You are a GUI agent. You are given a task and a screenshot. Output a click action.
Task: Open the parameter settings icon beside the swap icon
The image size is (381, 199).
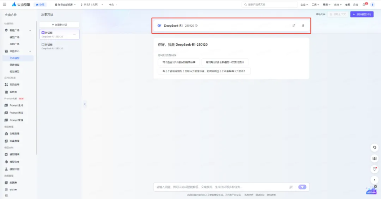tap(303, 26)
